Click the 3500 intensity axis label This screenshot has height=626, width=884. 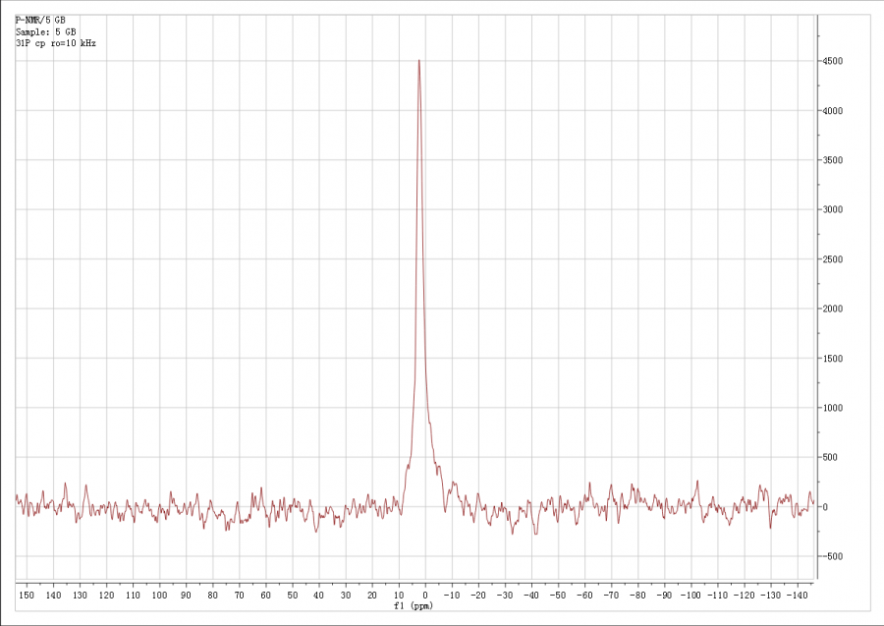(833, 160)
